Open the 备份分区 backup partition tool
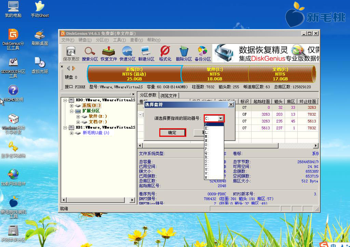The height and width of the screenshot is (247, 350). click(203, 54)
